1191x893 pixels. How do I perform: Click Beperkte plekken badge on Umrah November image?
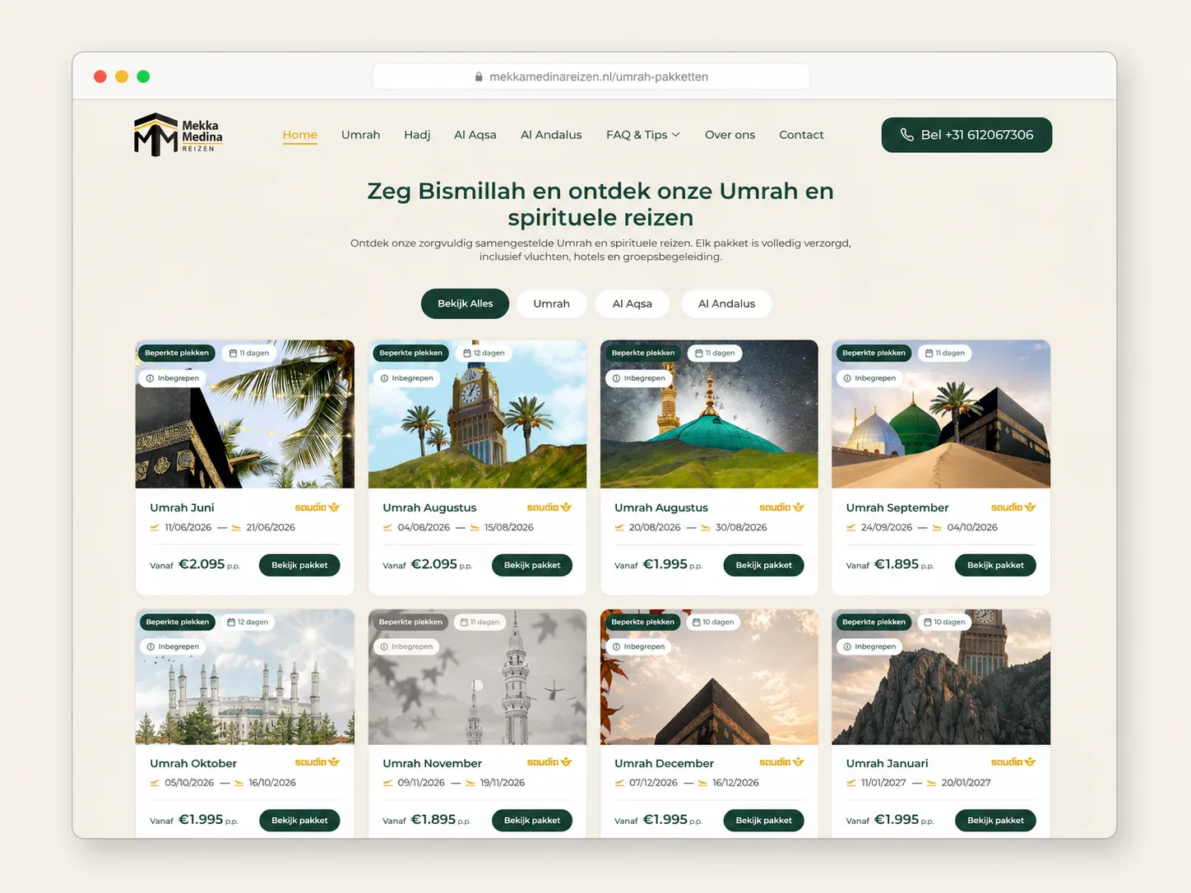click(x=410, y=622)
